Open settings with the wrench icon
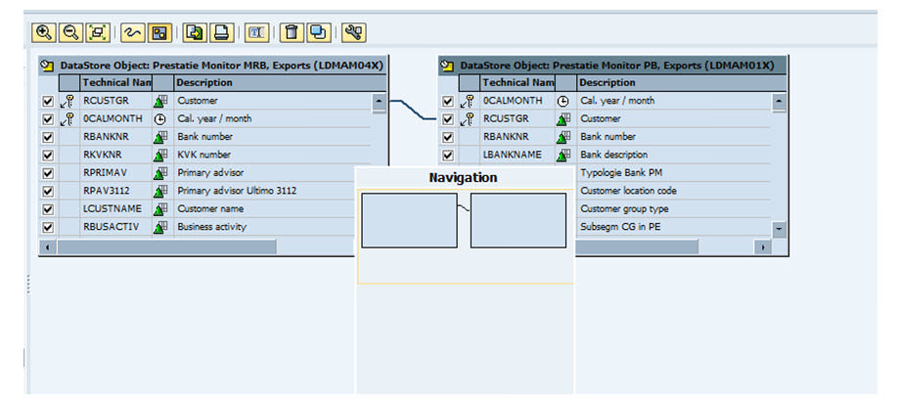The image size is (899, 403). pos(353,32)
